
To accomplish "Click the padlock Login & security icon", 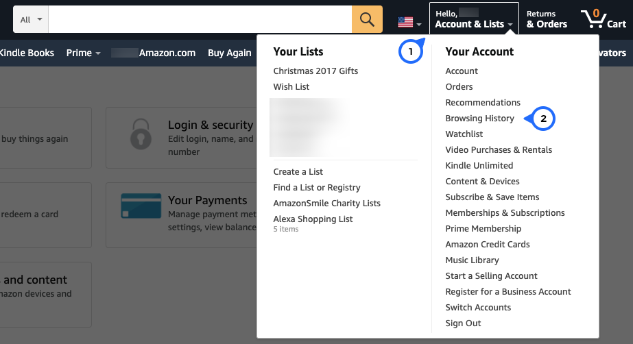I will [141, 134].
